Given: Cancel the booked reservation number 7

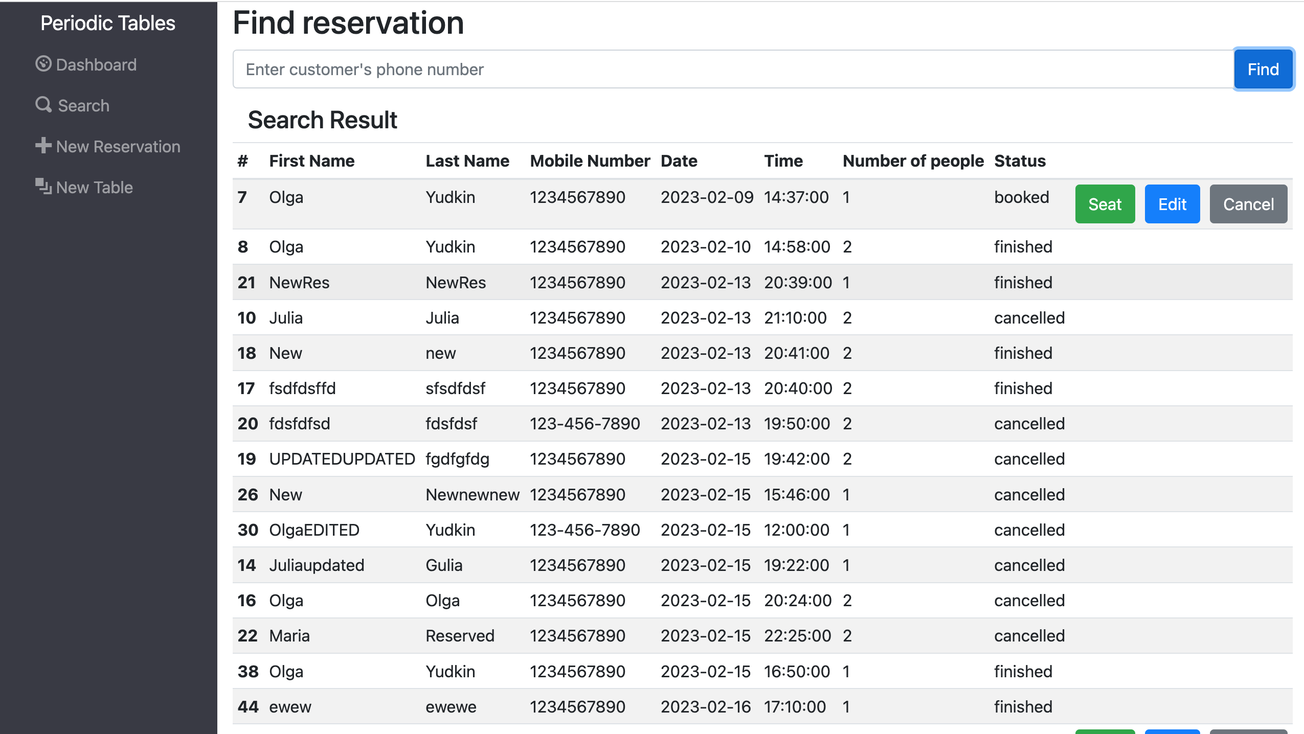Looking at the screenshot, I should coord(1248,204).
